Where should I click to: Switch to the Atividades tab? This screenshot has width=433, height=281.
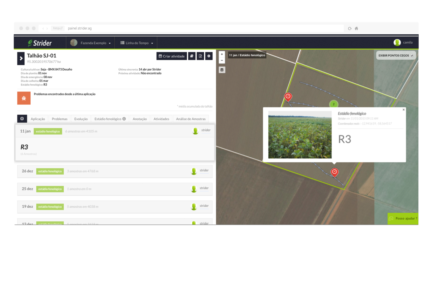tap(161, 119)
